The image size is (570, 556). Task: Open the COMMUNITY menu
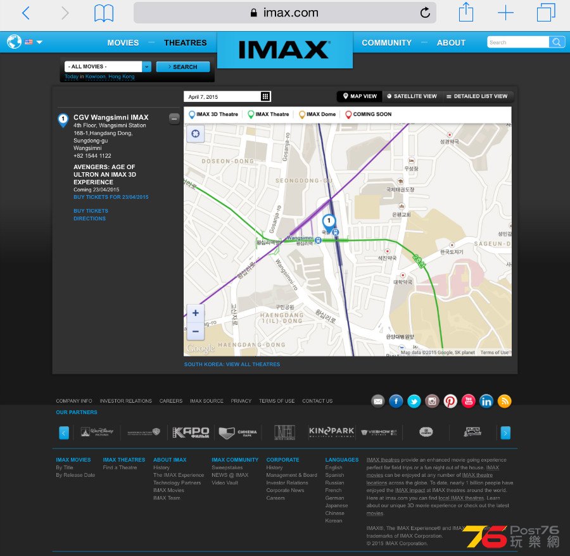click(386, 43)
